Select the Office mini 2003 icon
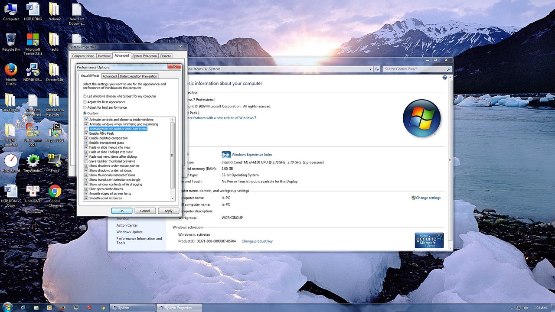Image resolution: width=555 pixels, height=312 pixels. [x=33, y=135]
